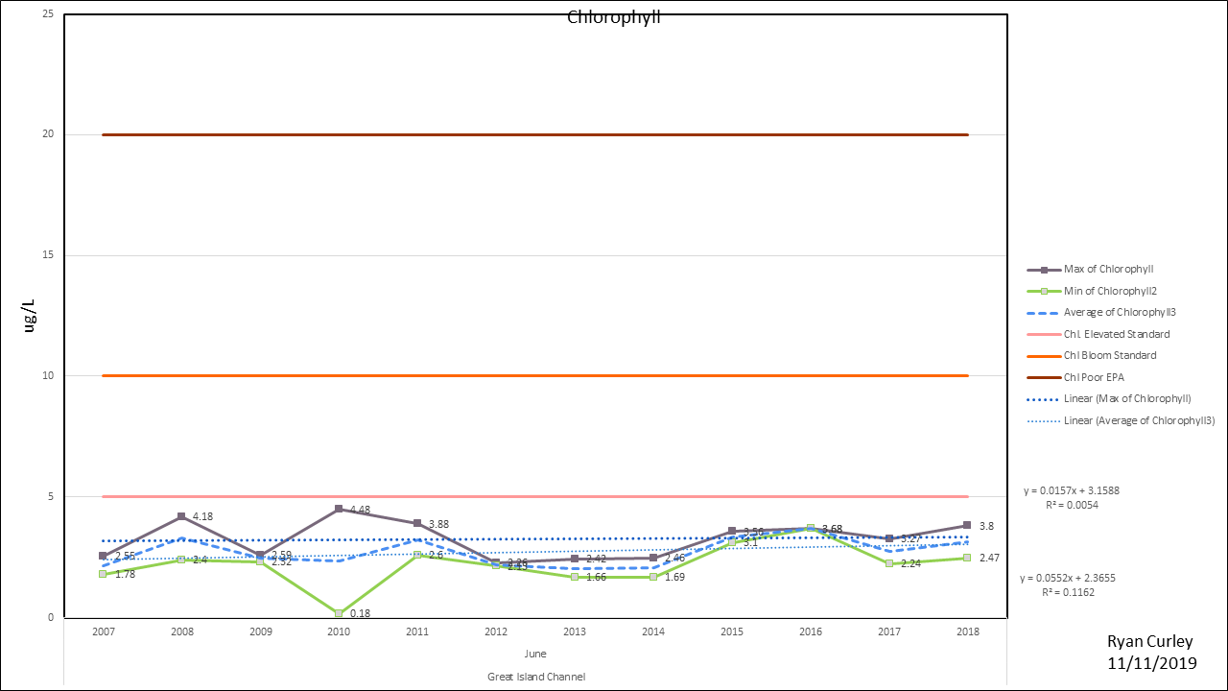This screenshot has height=691, width=1228.
Task: Click the Min of Chlorophyll2 legend marker
Action: [x=1043, y=291]
